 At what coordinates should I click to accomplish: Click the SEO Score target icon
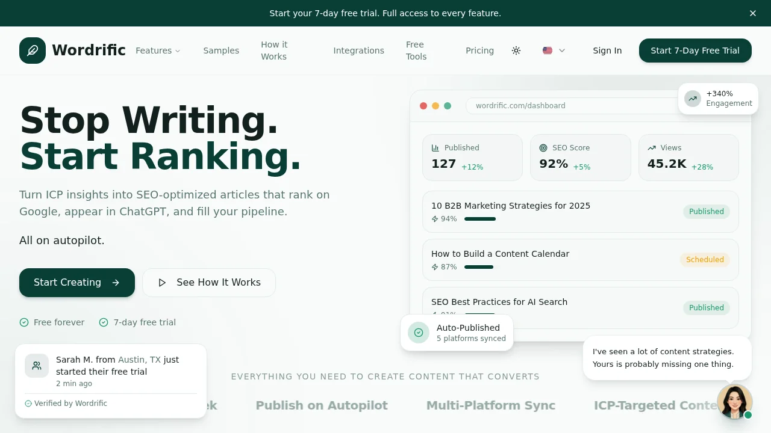coord(543,148)
